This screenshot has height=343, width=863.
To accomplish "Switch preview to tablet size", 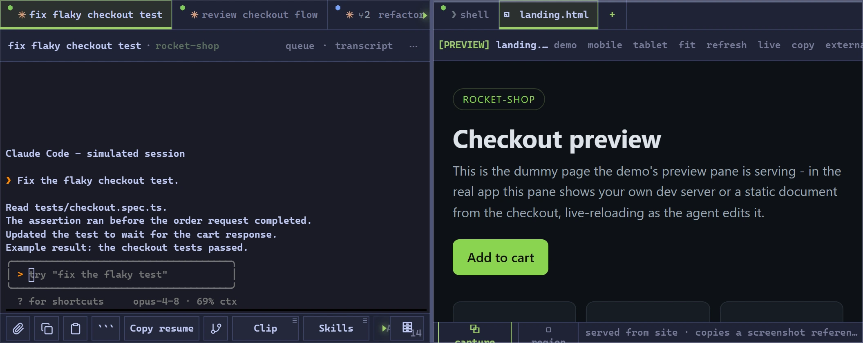I will (650, 45).
